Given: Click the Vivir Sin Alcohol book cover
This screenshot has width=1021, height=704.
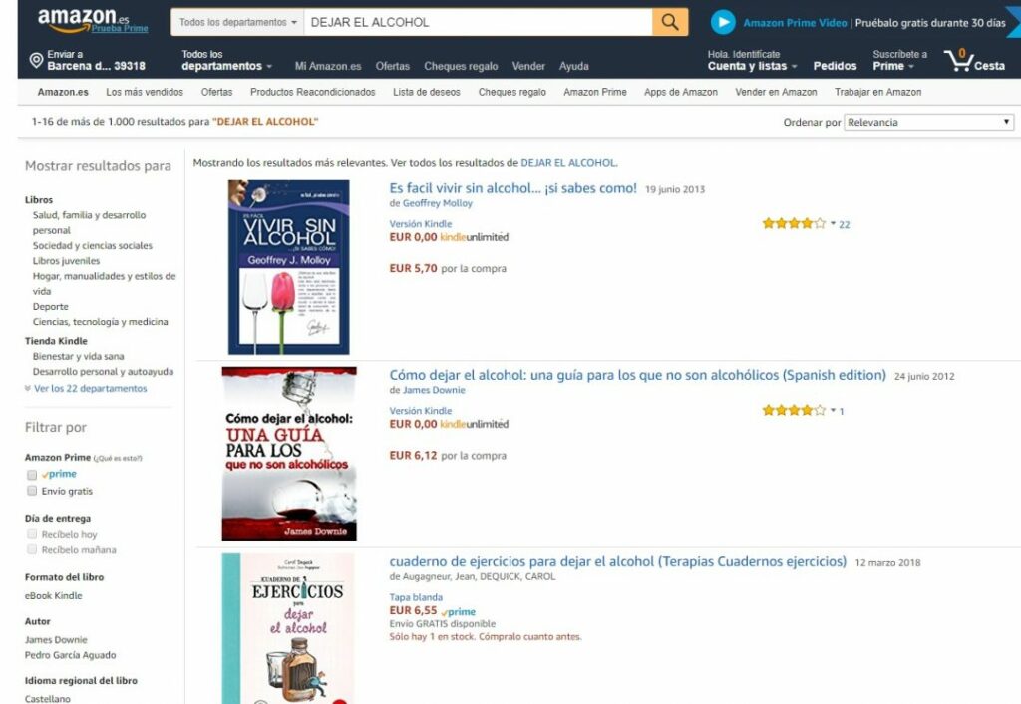Looking at the screenshot, I should point(288,267).
